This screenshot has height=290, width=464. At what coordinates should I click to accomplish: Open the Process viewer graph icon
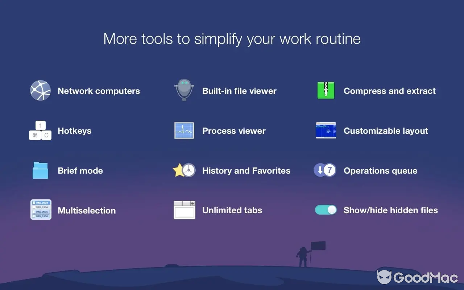click(x=184, y=130)
